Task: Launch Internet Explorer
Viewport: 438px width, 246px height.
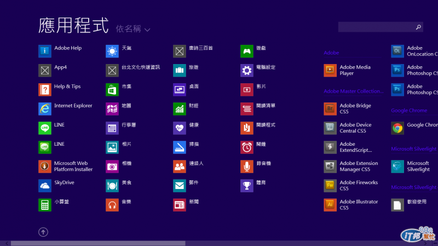Action: tap(65, 108)
